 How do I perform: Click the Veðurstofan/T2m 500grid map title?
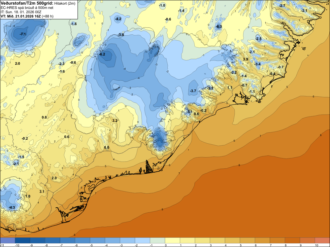pyautogui.click(x=27, y=3)
